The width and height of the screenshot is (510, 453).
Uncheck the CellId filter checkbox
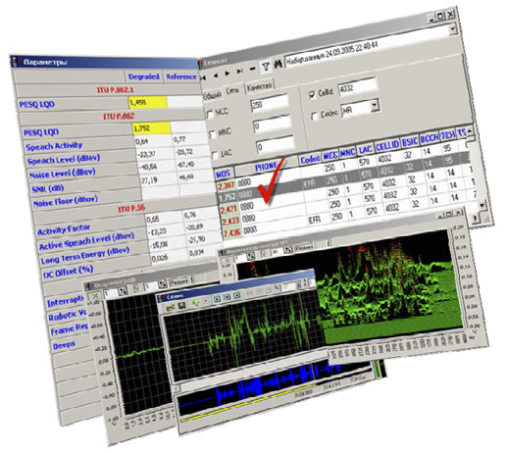(312, 95)
